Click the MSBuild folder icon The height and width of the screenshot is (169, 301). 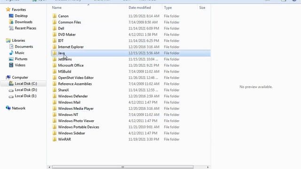coord(55,71)
